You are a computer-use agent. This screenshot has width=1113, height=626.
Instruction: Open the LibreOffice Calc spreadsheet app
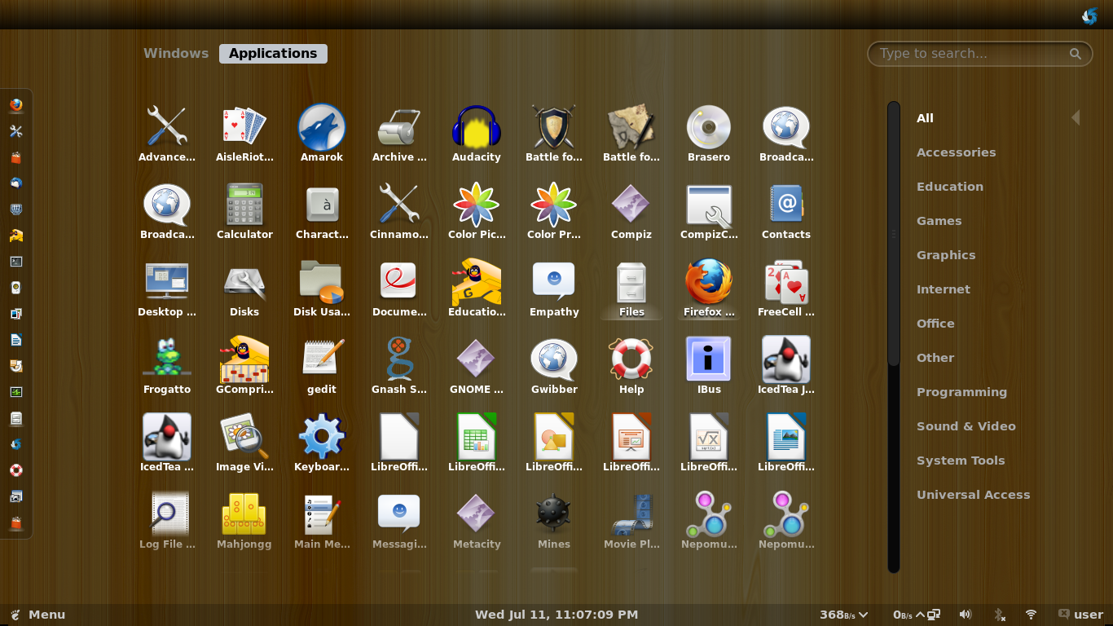[x=476, y=439]
